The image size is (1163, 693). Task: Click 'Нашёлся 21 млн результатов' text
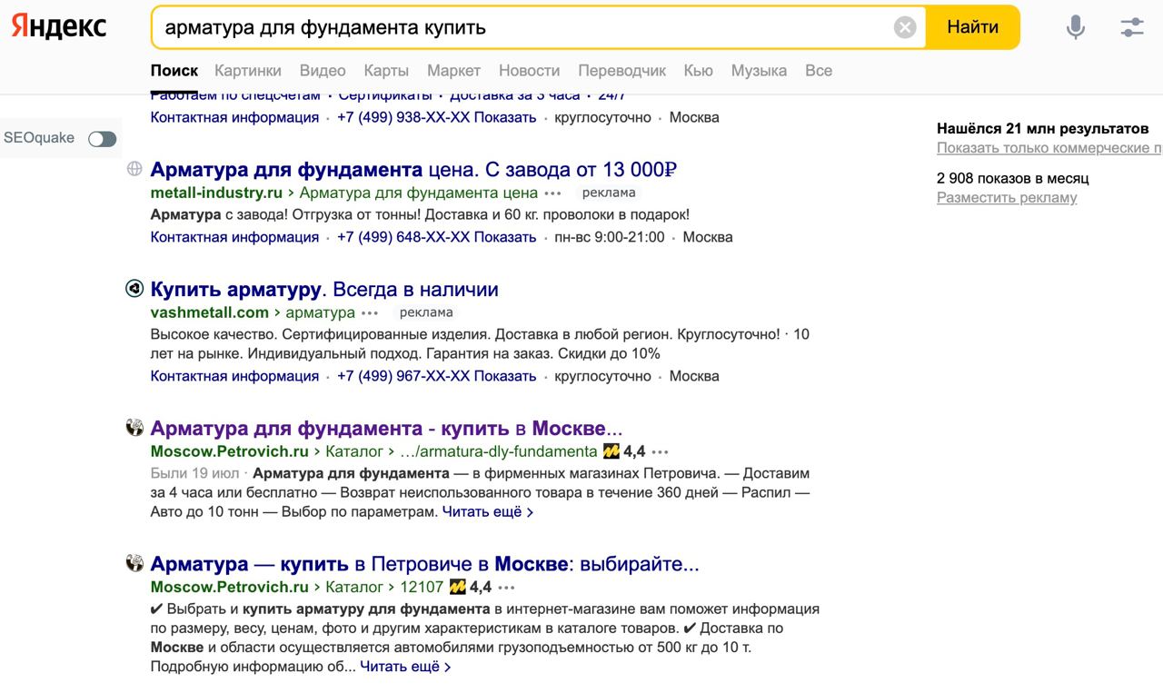tap(1043, 129)
